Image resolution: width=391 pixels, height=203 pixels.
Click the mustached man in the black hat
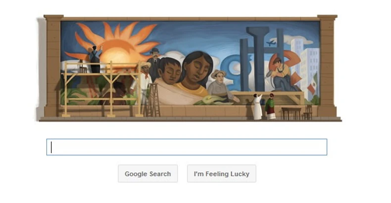pos(154,62)
